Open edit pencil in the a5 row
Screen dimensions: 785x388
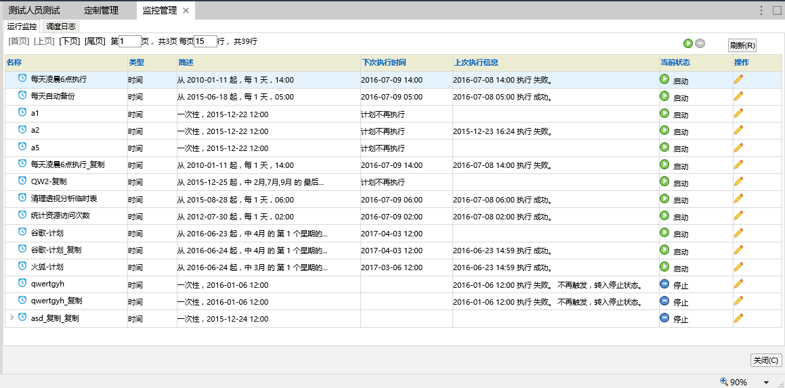pos(738,147)
